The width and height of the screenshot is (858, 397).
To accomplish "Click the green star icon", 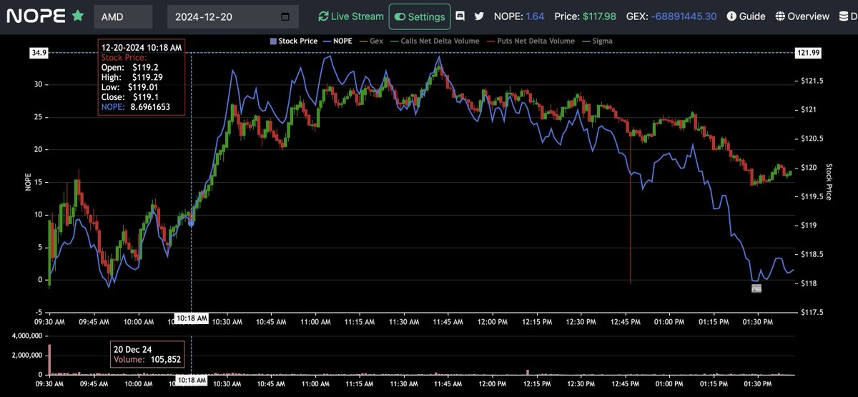I will pos(77,15).
